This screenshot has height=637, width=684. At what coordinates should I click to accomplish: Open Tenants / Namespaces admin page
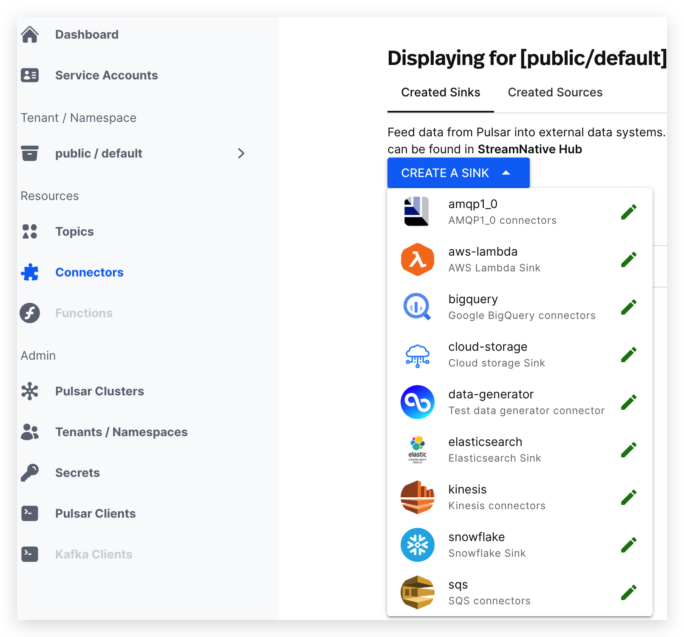pyautogui.click(x=122, y=432)
